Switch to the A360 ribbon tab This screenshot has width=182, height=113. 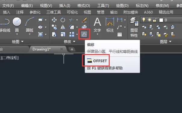(148, 12)
